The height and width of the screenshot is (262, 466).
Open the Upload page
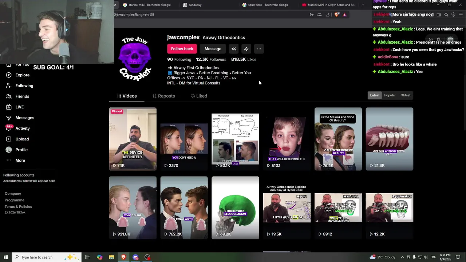coord(17,139)
